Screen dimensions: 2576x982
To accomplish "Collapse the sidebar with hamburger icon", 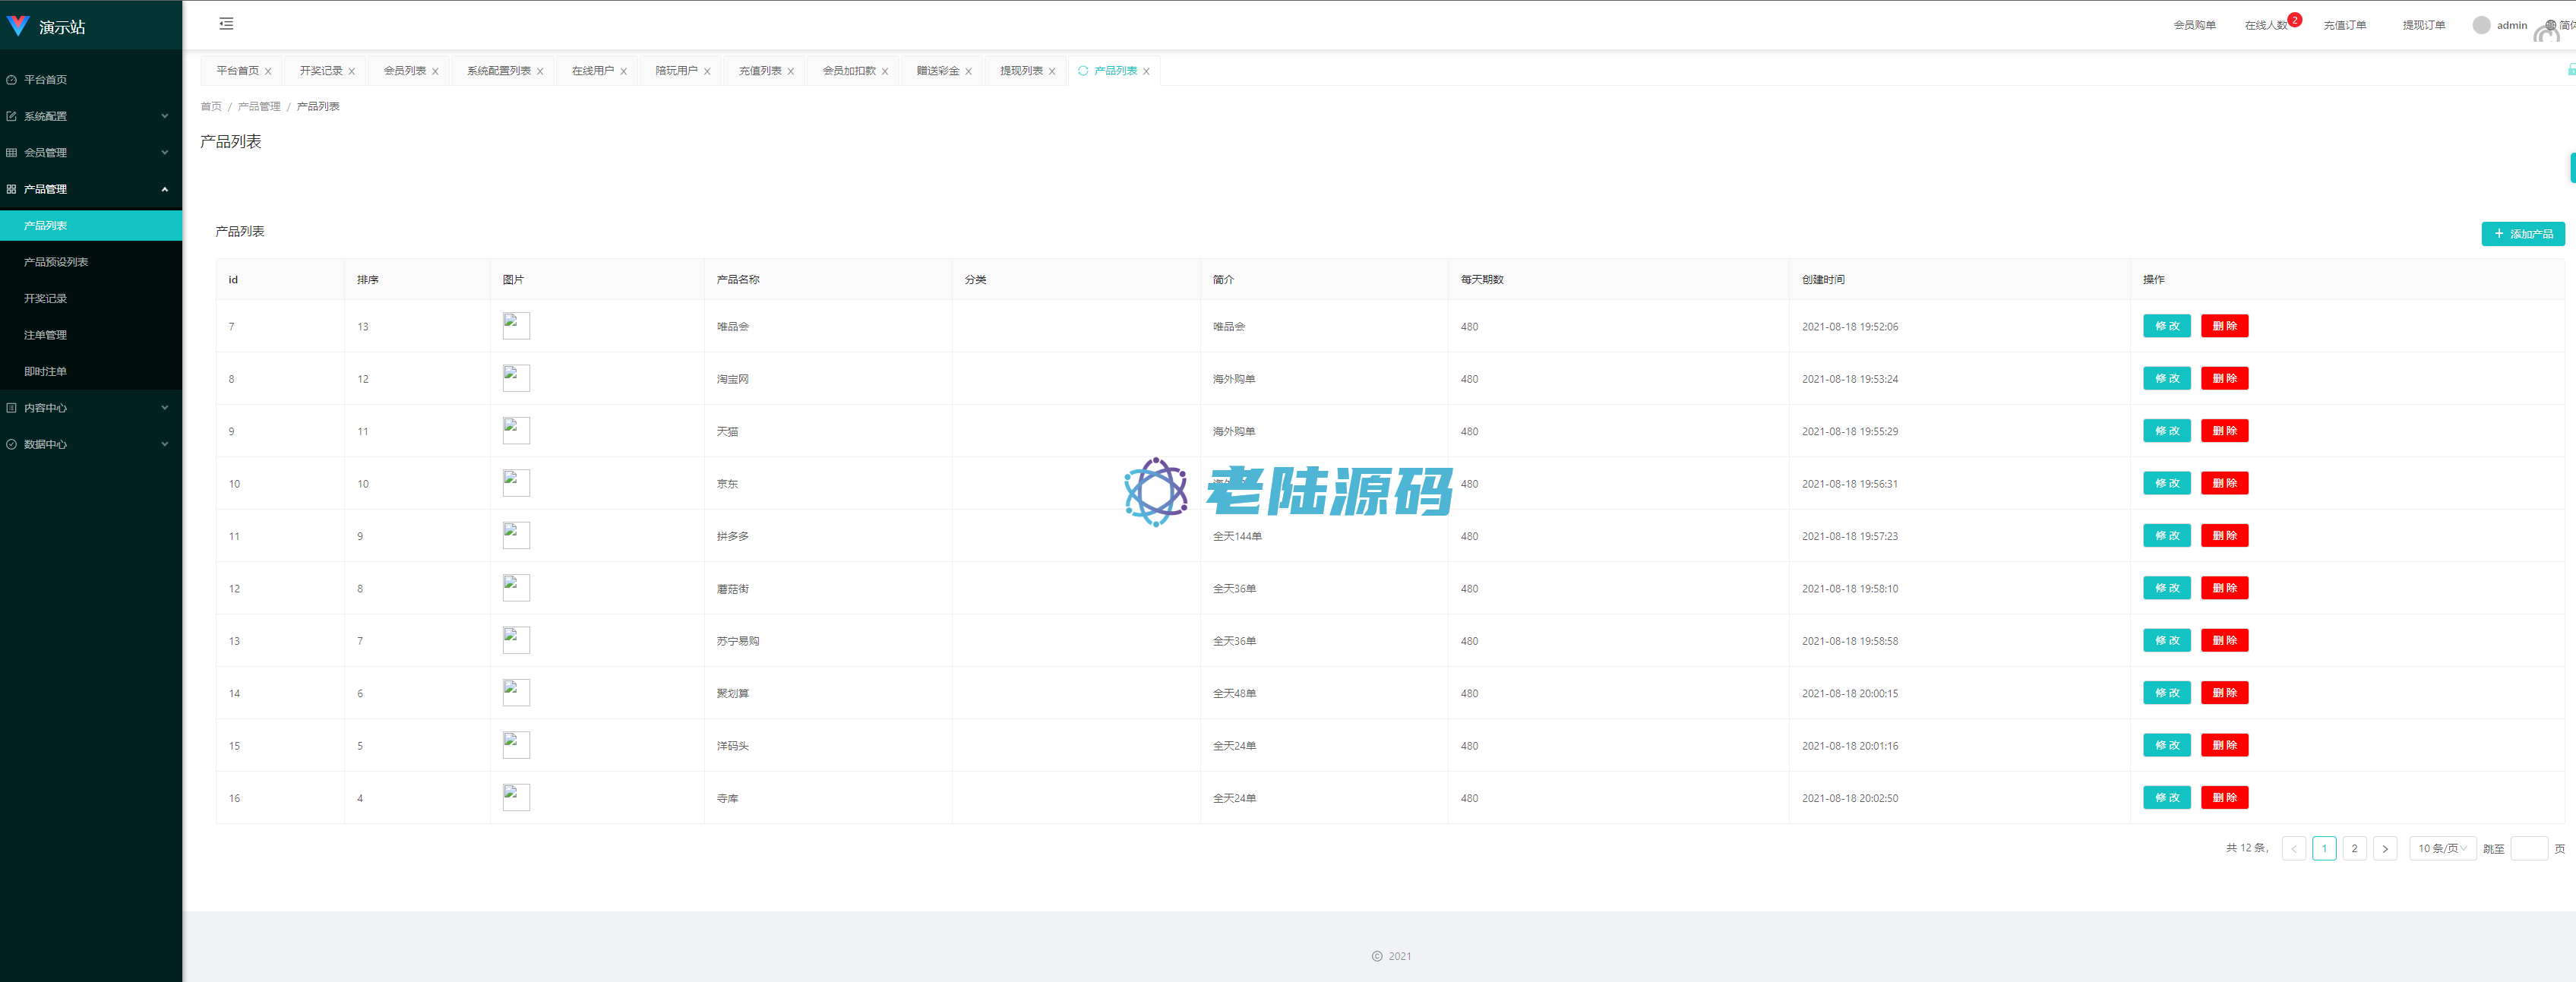I will 226,24.
